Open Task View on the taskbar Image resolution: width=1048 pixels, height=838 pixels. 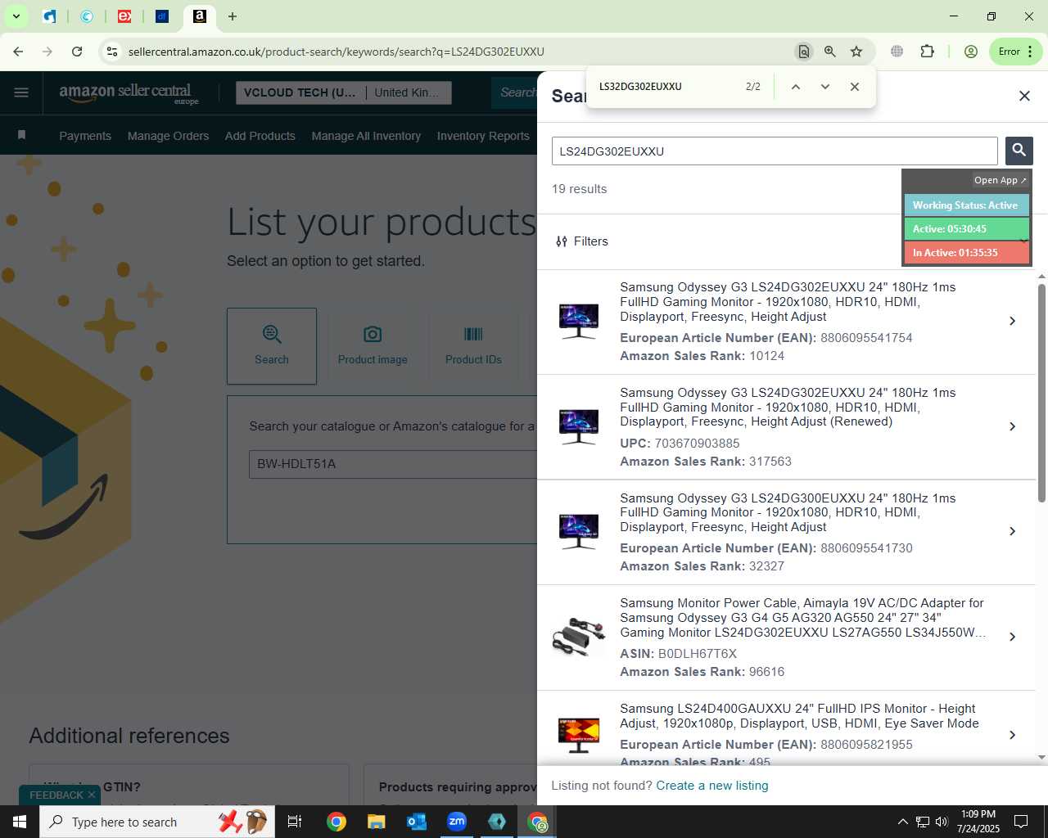(x=295, y=822)
